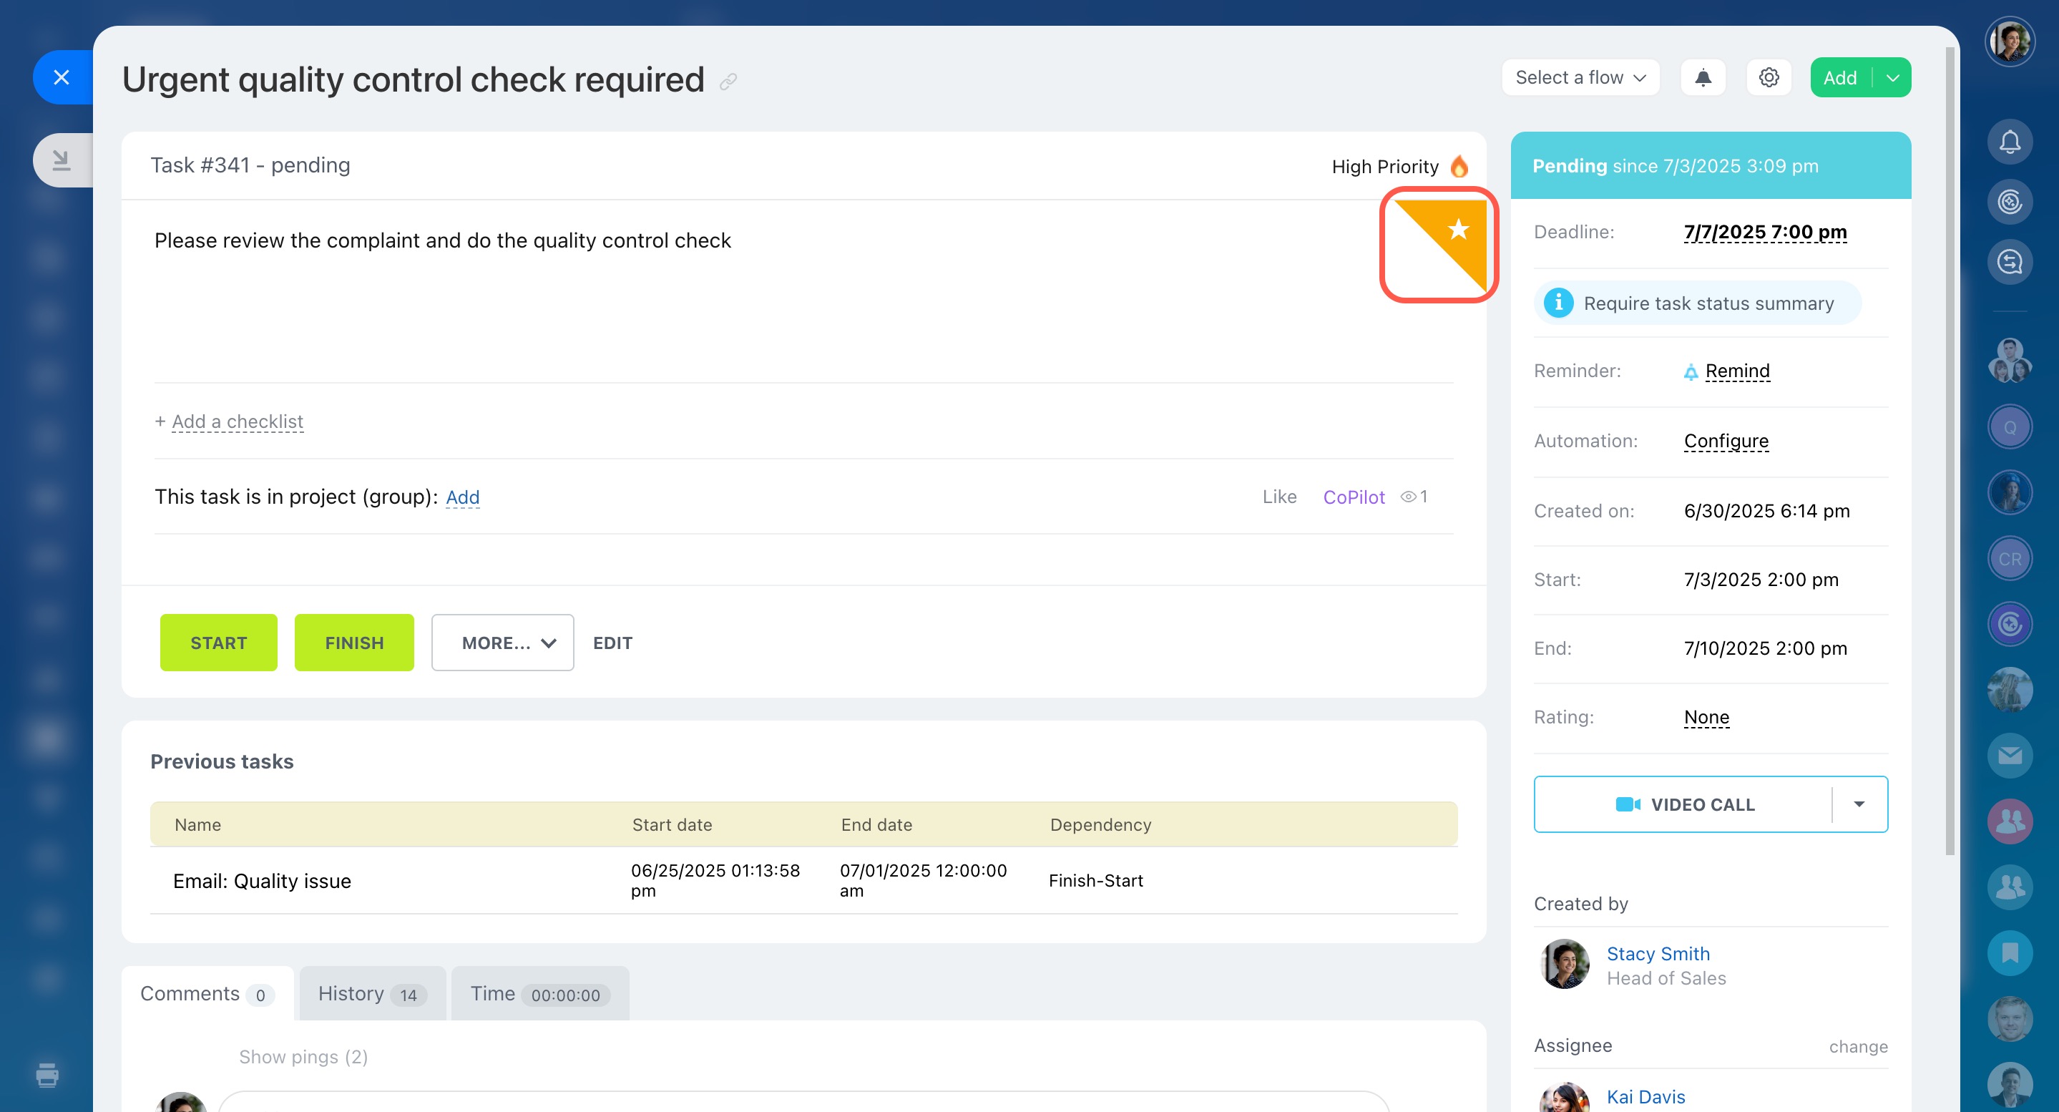This screenshot has height=1112, width=2059.
Task: Open CoPilot for the task
Action: [1353, 497]
